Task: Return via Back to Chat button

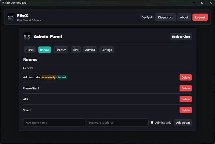Action: pyautogui.click(x=181, y=37)
